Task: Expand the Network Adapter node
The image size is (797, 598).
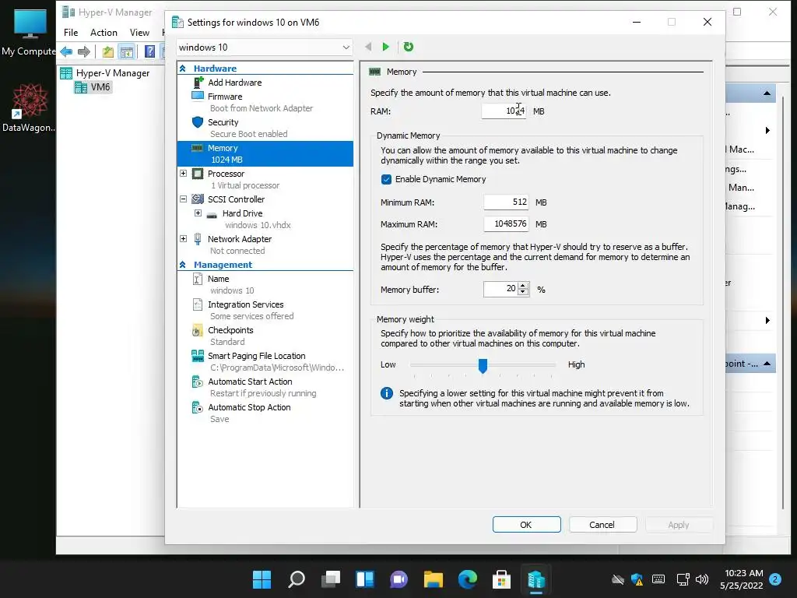Action: coord(184,238)
